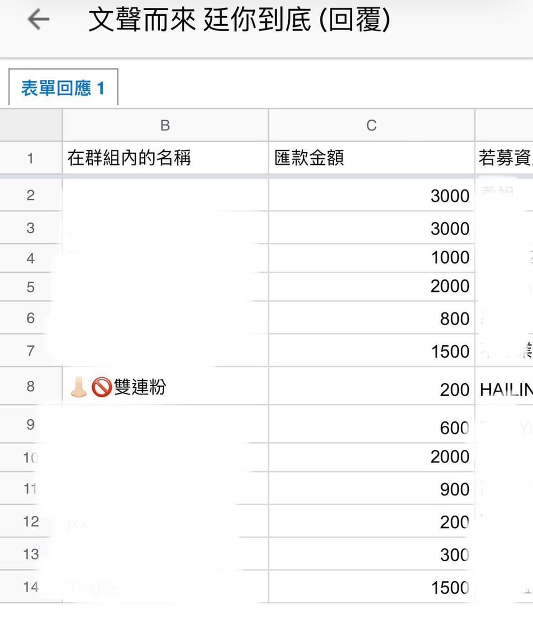The image size is (533, 642).
Task: Select row 14 header
Action: point(31,586)
